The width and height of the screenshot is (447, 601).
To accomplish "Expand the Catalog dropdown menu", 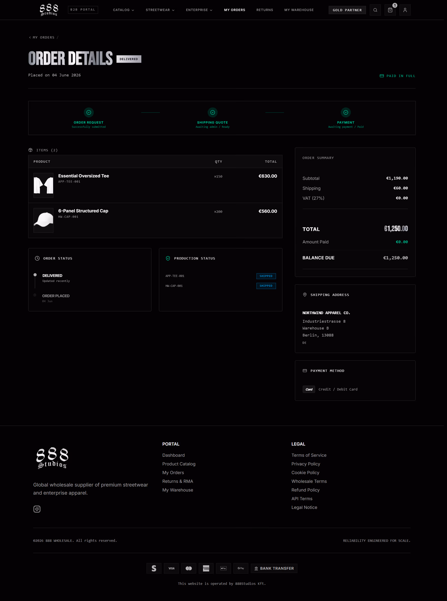I will pos(123,10).
